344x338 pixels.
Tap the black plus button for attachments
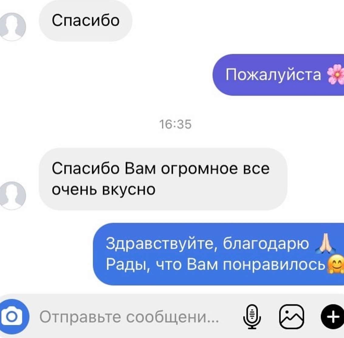point(333,317)
